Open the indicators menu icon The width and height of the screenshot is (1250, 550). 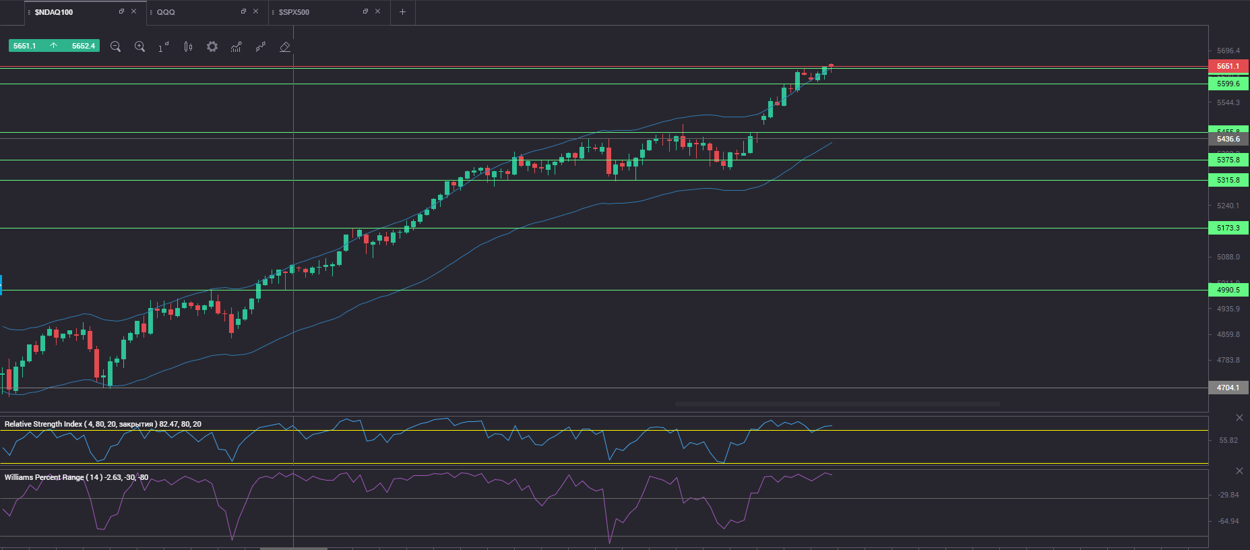click(x=236, y=47)
